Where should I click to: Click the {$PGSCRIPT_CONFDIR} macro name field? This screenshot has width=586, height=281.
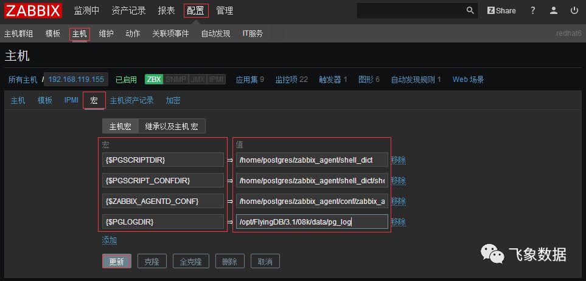click(x=163, y=180)
